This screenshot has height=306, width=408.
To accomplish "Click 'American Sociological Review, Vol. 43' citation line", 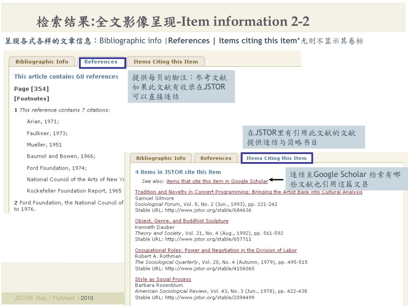I will (221, 291).
